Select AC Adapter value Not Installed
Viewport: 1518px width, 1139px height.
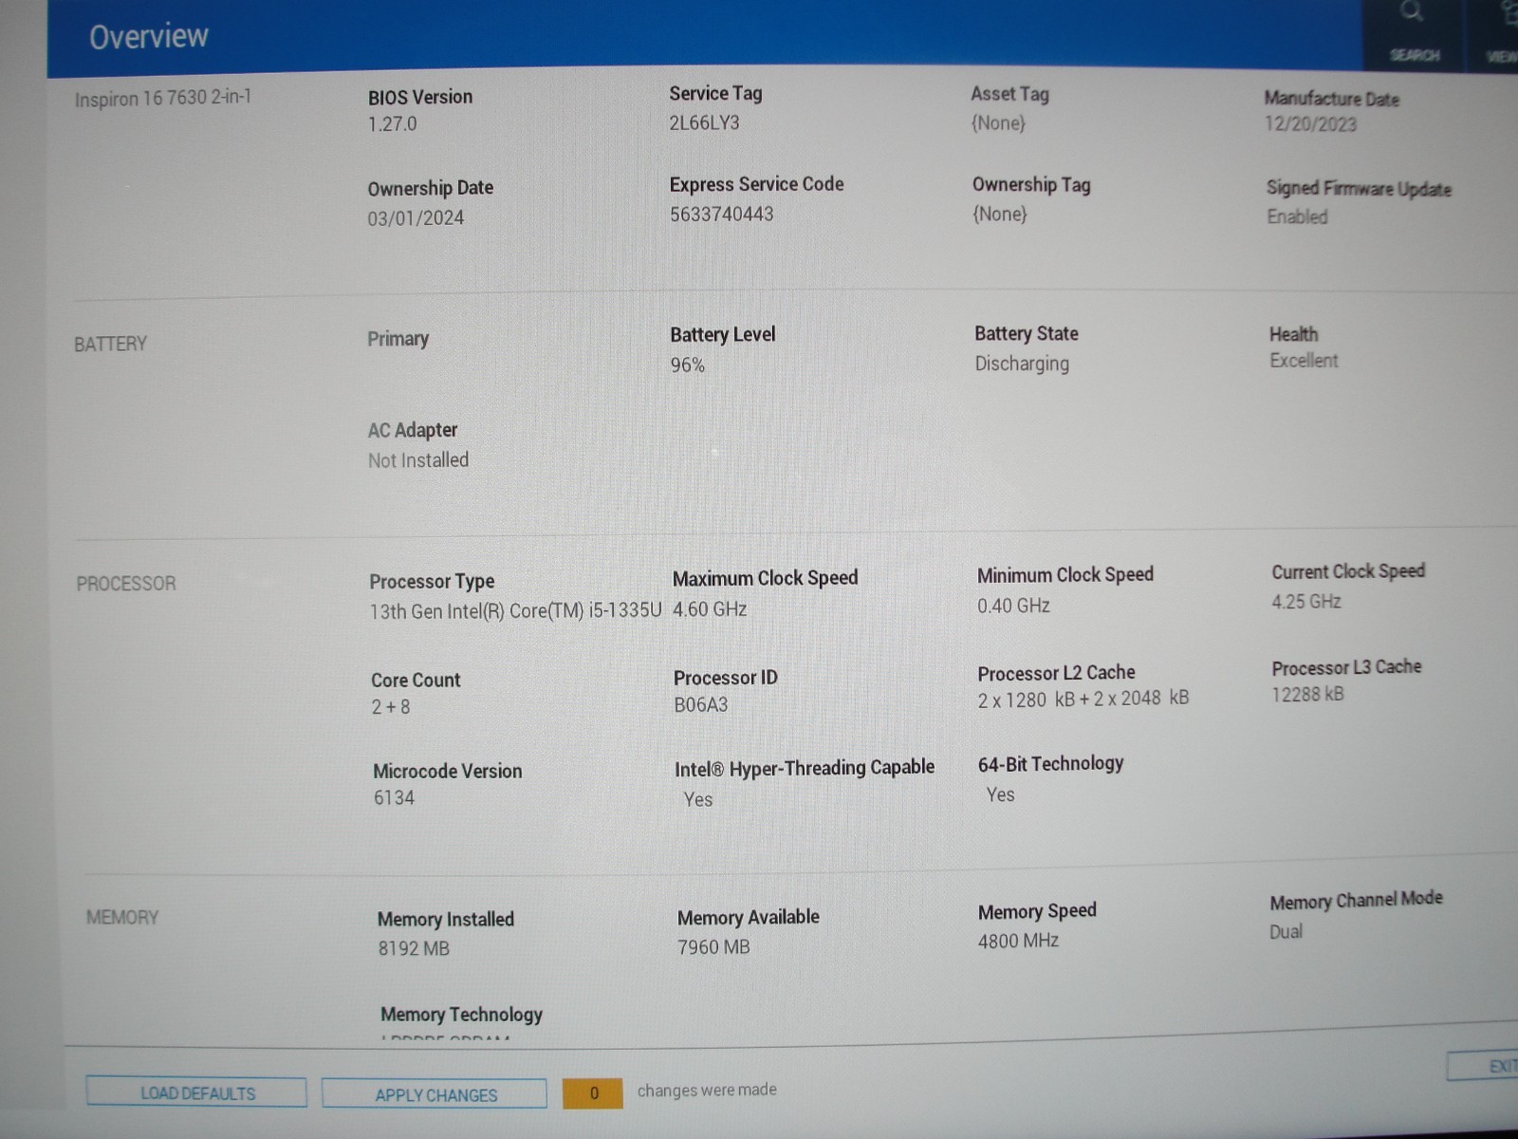point(418,460)
